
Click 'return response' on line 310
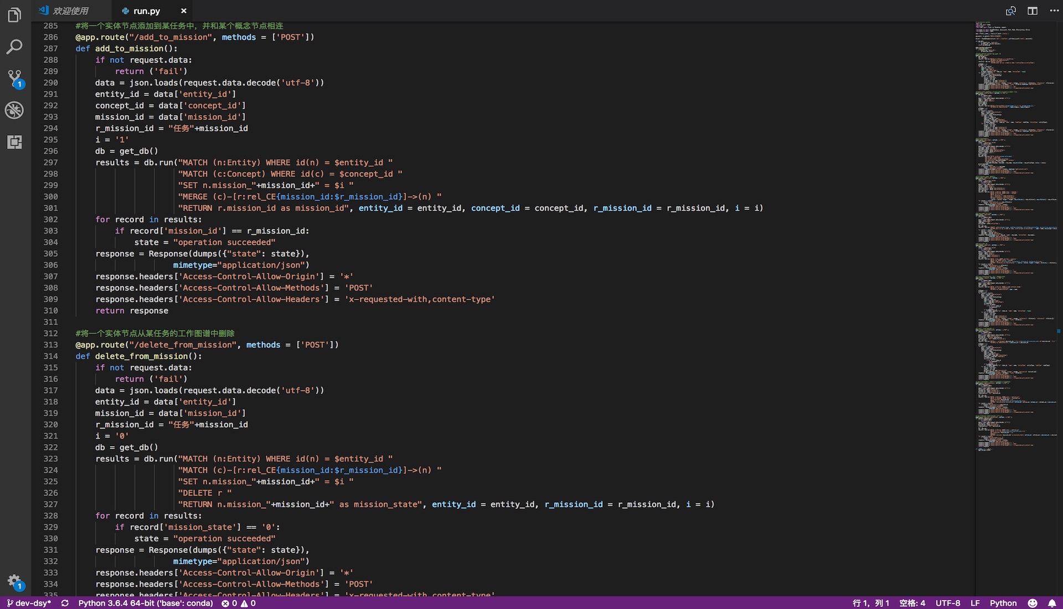(132, 311)
